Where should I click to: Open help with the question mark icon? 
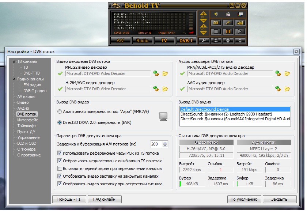(x=232, y=5)
